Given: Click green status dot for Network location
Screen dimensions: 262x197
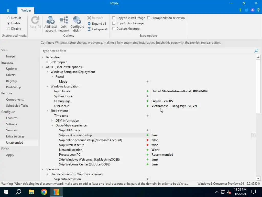Looking at the screenshot, I should tap(147, 150).
